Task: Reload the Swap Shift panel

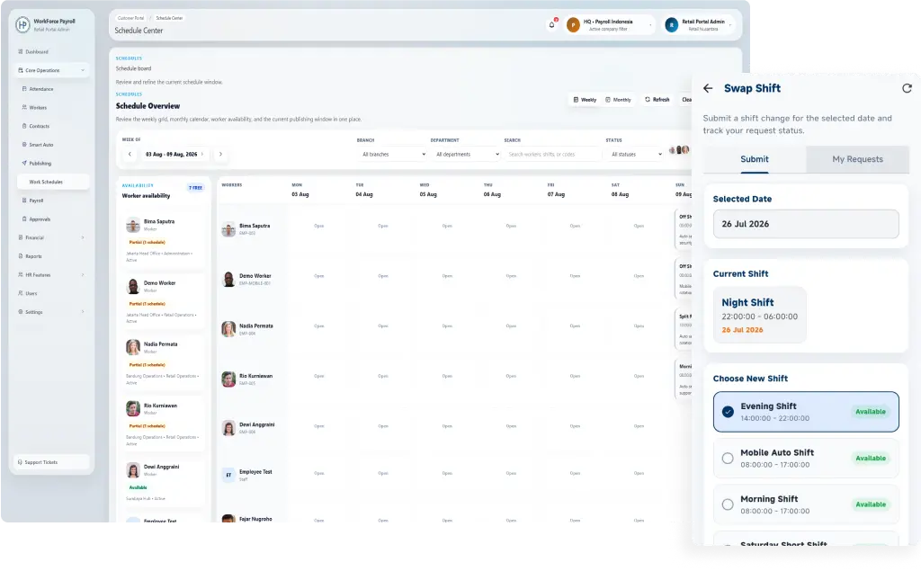Action: coord(907,88)
